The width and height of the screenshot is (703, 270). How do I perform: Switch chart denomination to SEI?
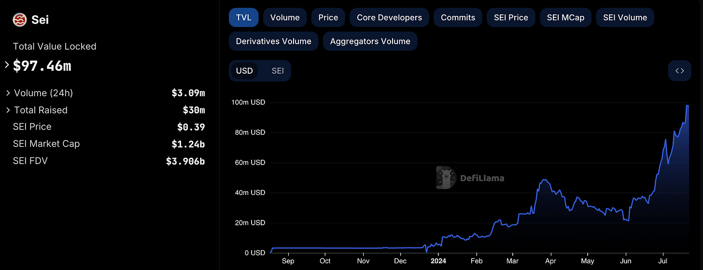point(278,71)
